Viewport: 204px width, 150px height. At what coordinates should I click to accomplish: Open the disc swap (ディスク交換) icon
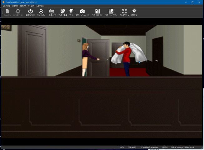click(63, 12)
